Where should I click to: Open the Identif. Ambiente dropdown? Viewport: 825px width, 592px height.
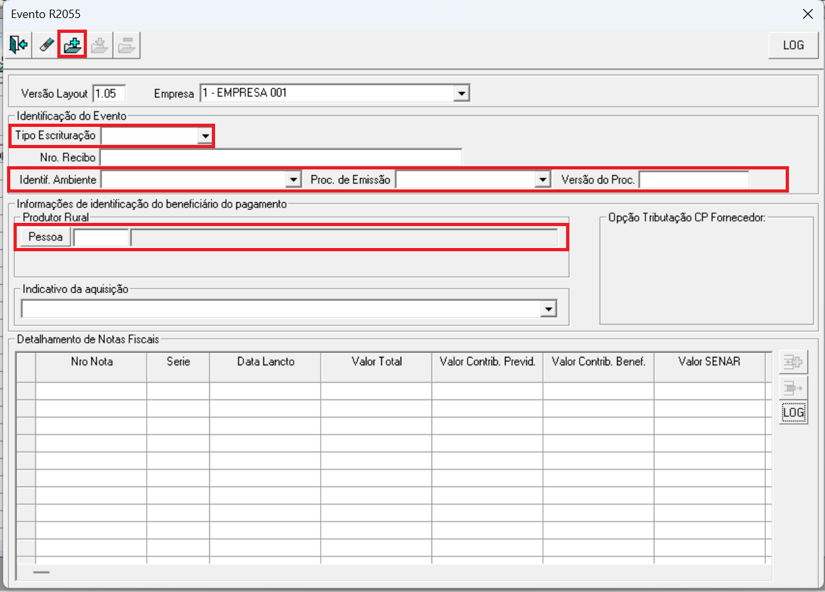click(x=294, y=180)
